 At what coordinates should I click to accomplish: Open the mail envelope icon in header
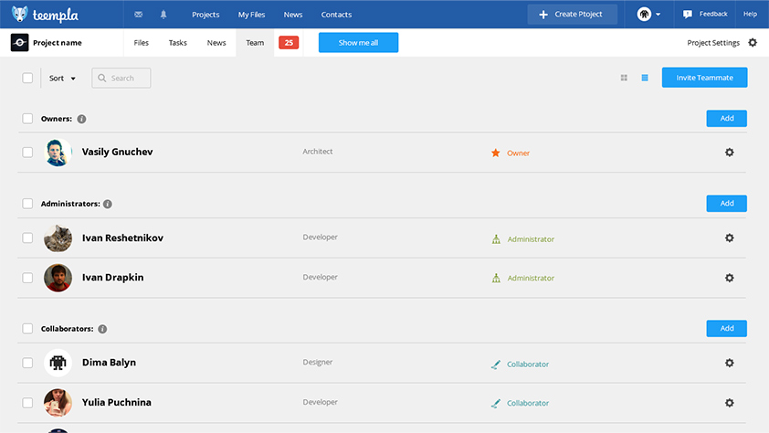pyautogui.click(x=138, y=15)
